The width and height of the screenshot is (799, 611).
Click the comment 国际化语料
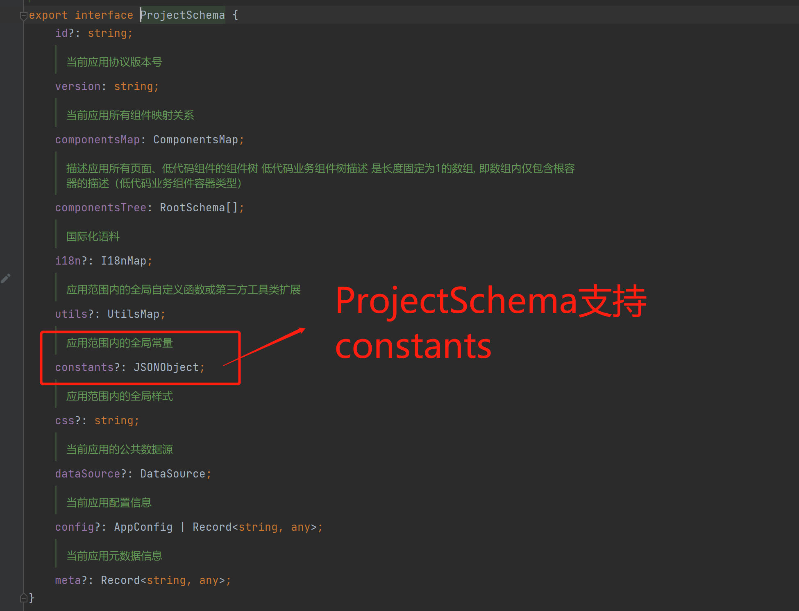92,236
